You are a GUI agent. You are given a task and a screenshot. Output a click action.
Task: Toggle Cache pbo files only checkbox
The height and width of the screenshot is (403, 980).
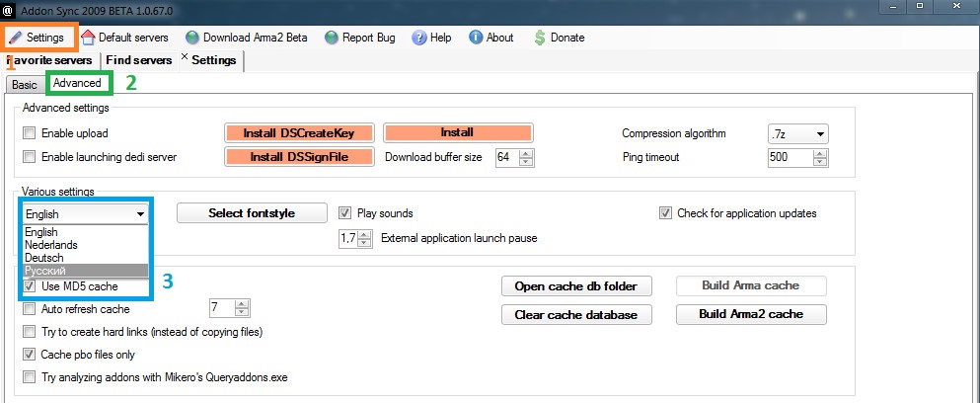[x=29, y=355]
